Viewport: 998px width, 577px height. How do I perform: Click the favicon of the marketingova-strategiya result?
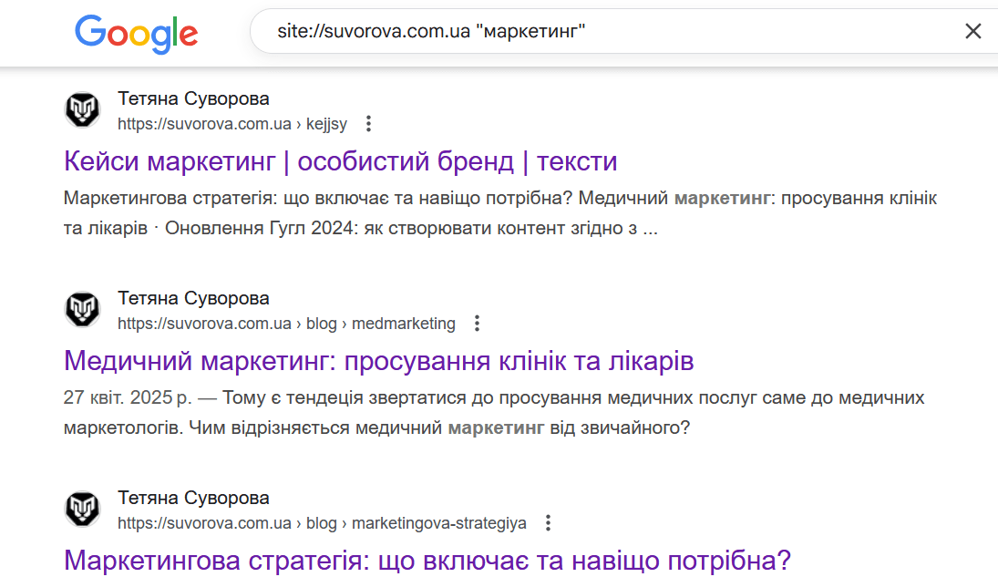[x=82, y=510]
